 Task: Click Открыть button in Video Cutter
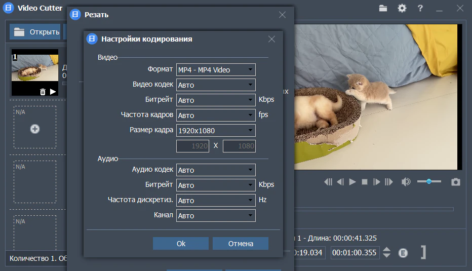pyautogui.click(x=35, y=32)
